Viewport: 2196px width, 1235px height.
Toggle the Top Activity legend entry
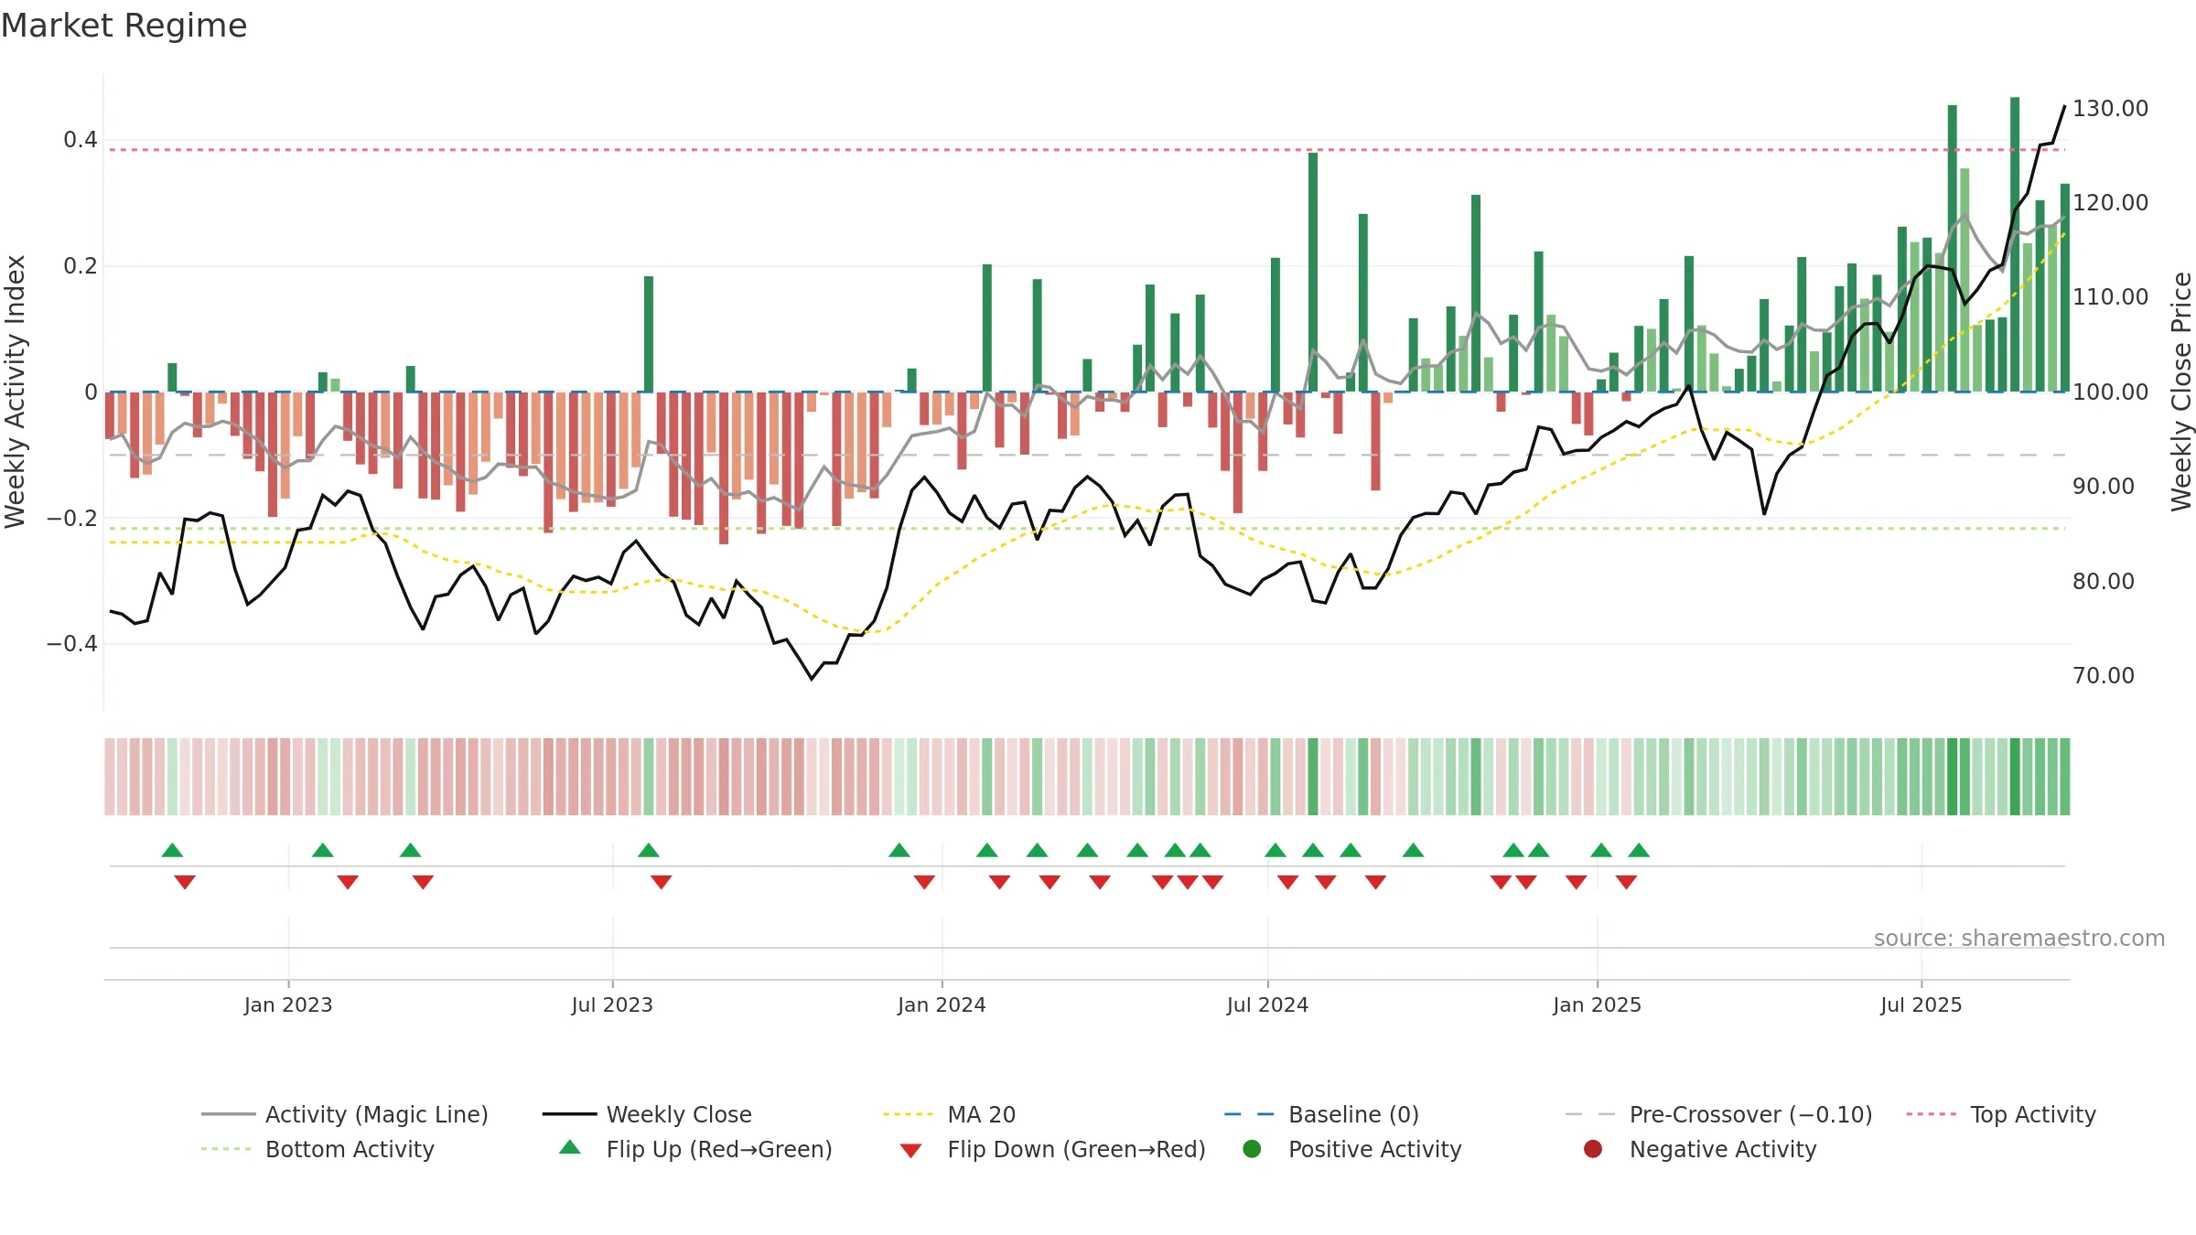(x=2000, y=1114)
